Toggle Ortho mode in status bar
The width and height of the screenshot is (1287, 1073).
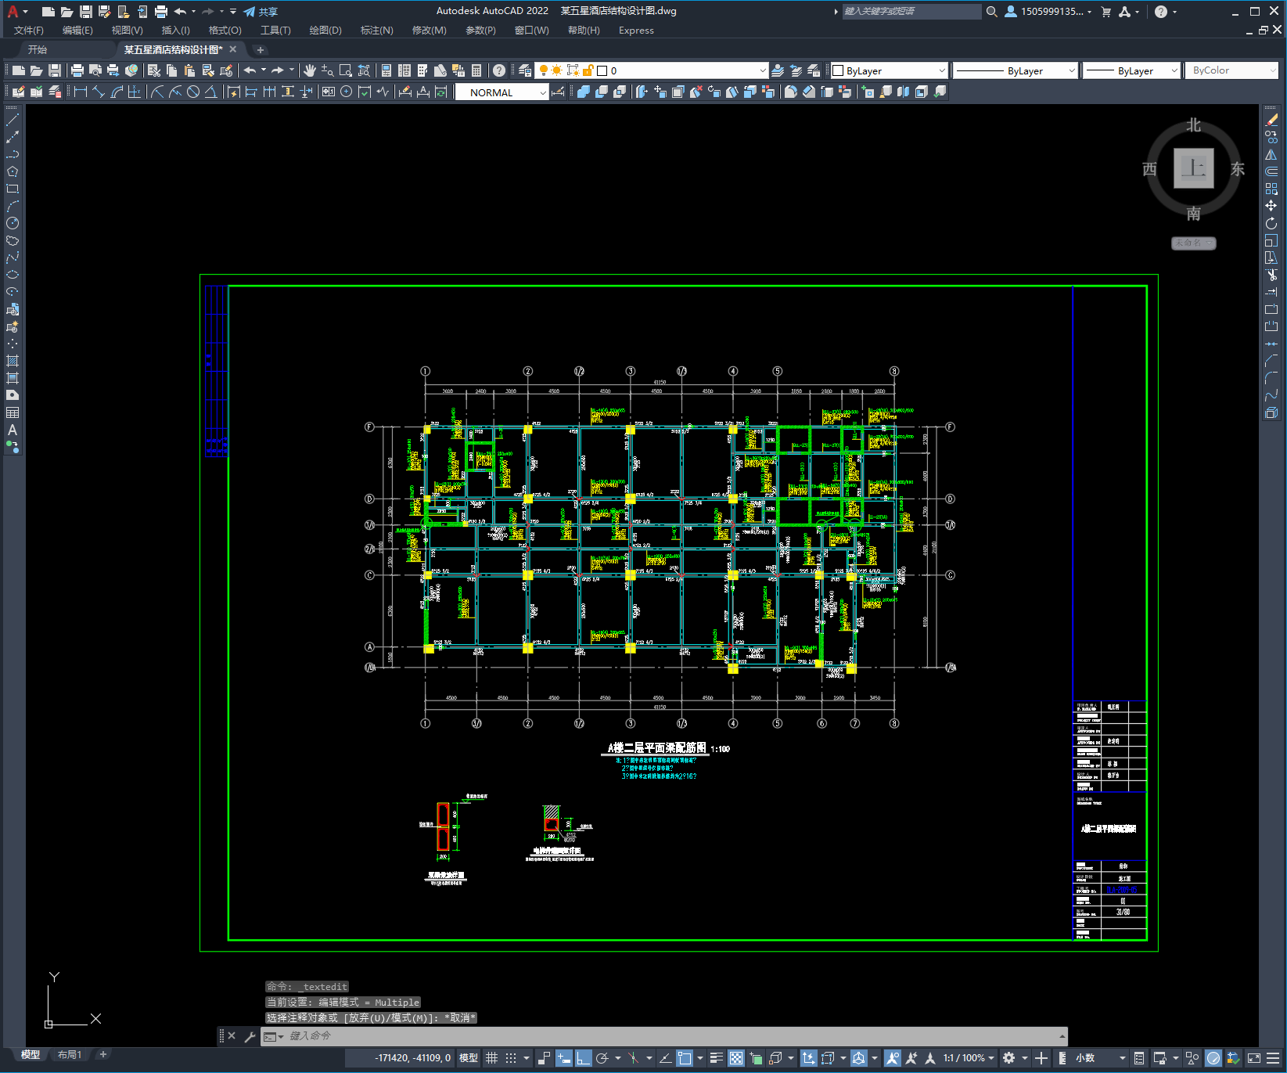pyautogui.click(x=584, y=1058)
